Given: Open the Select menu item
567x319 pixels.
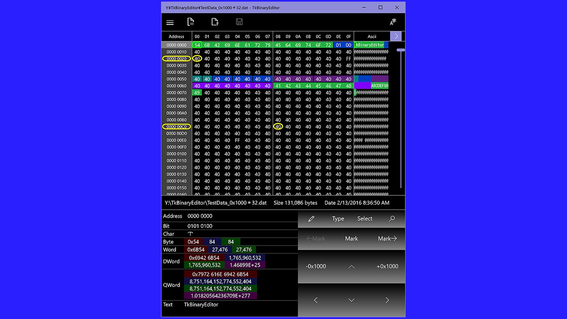Looking at the screenshot, I should coord(364,218).
